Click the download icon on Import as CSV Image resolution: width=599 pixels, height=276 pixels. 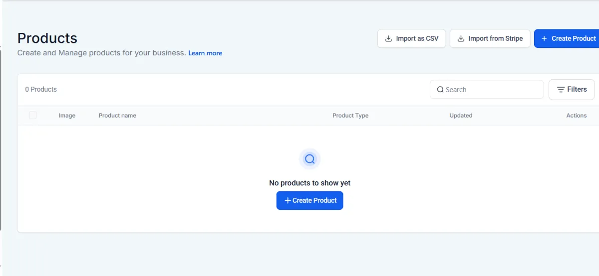(388, 38)
